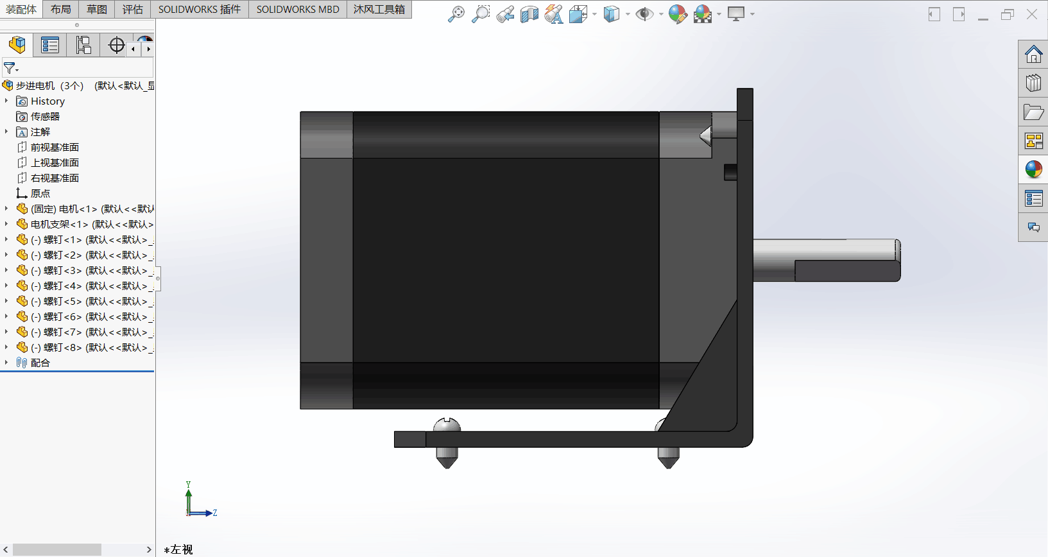This screenshot has height=557, width=1048.
Task: Open the DimXpertManager crosshair tab
Action: [x=116, y=45]
